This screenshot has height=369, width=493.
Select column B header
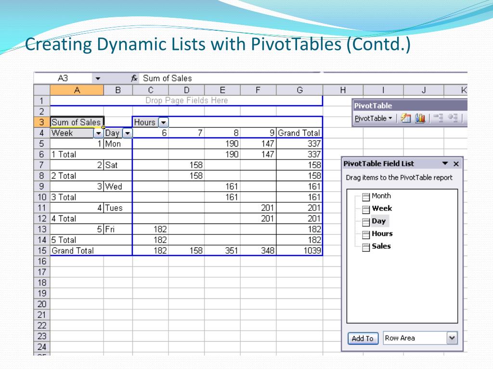click(x=118, y=90)
